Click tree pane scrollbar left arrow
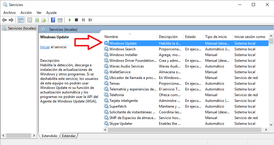274x145 pixels. click(3, 135)
